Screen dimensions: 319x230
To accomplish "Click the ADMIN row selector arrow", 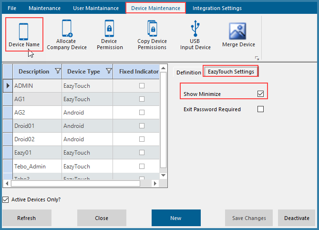I will (x=8, y=86).
